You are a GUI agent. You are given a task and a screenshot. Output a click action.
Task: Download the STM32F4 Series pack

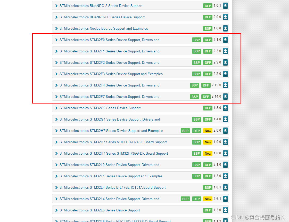225,85
